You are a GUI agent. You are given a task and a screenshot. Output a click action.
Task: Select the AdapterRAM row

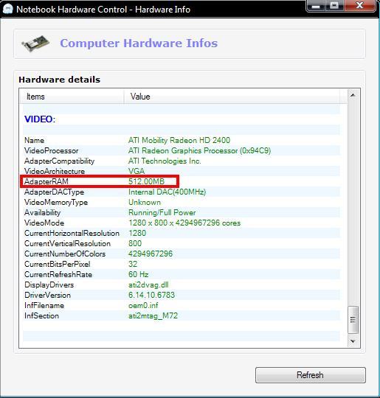point(182,181)
